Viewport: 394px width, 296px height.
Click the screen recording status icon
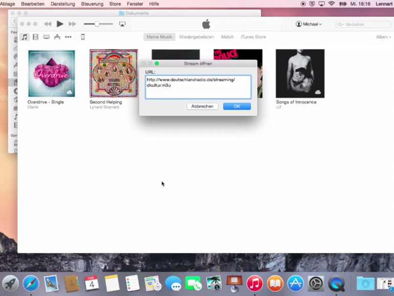coord(303,4)
